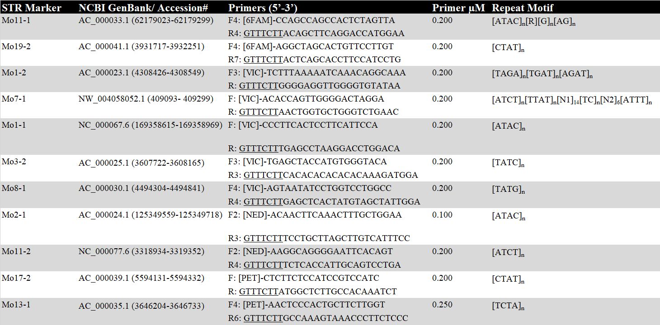Screen dimensions: 660x325
Task: Click the 0.250 primer concentration value
Action: (443, 305)
